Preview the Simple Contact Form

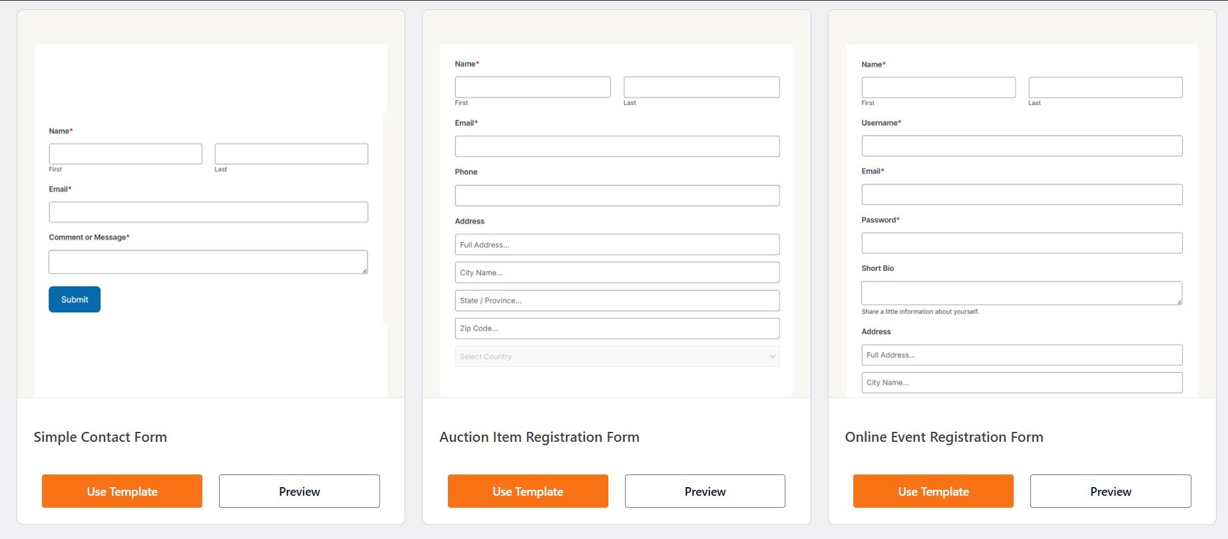299,491
